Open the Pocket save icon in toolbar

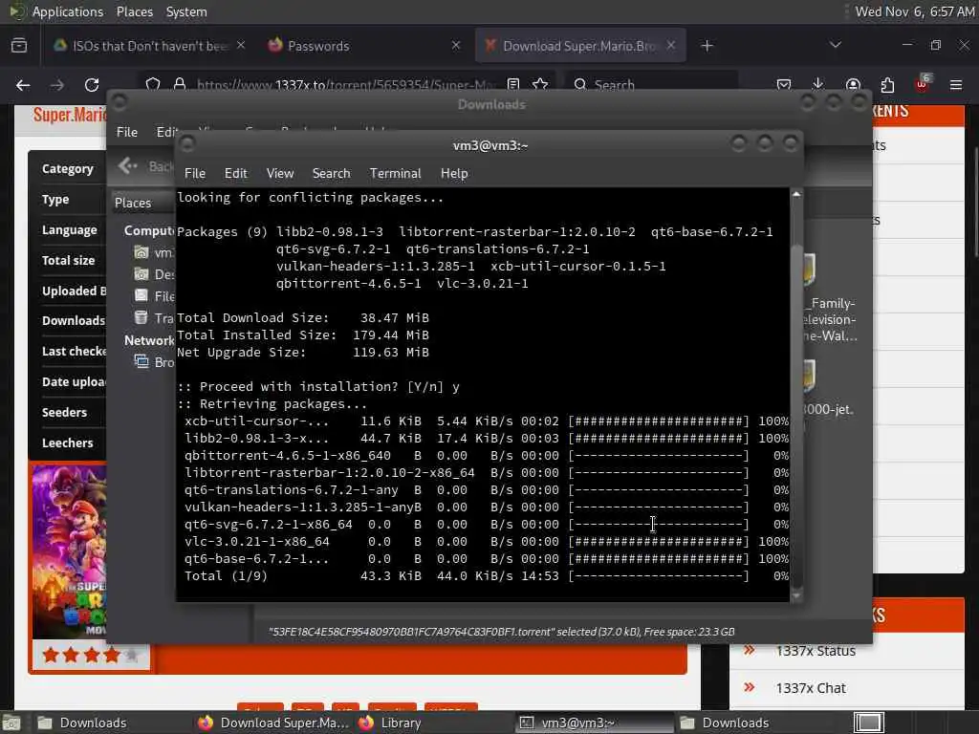pos(784,85)
